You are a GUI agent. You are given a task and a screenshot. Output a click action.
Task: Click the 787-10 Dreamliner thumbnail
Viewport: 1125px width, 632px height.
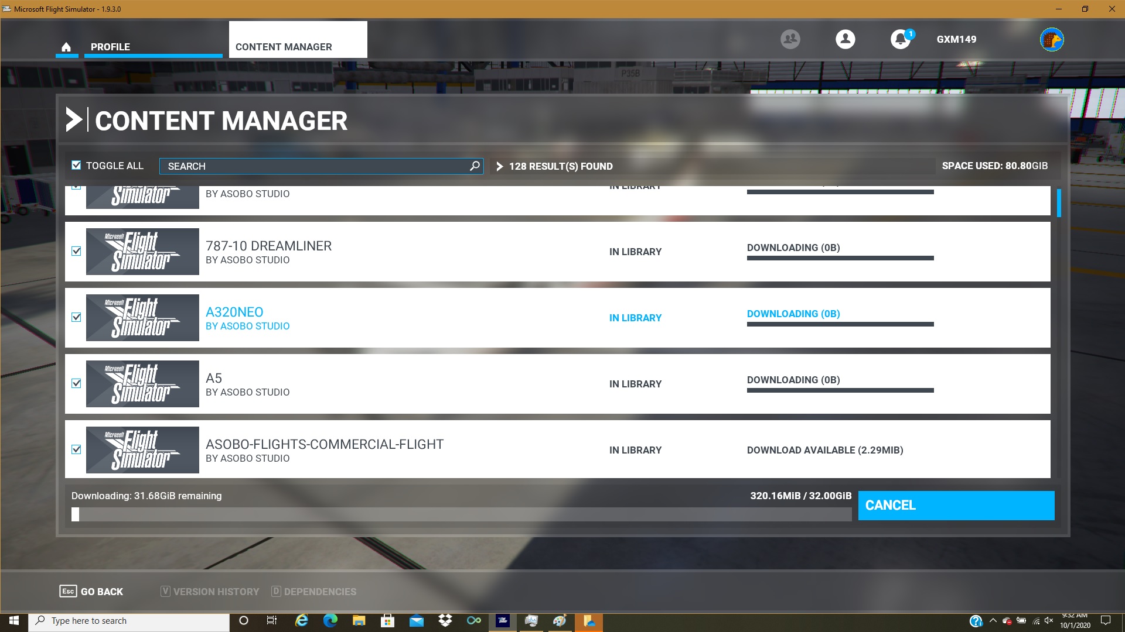click(142, 252)
